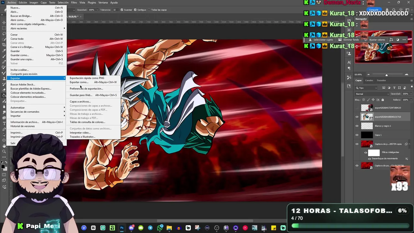Choose Capas a archivos...

[93, 102]
